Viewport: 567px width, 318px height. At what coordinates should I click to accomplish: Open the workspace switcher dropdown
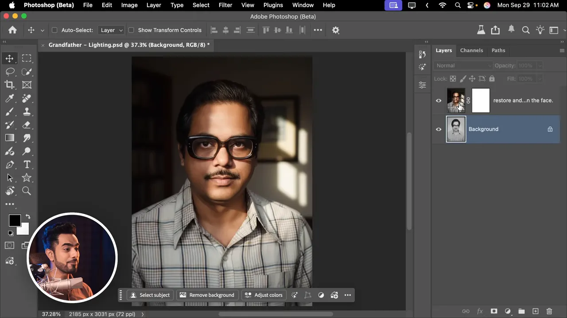tap(555, 30)
